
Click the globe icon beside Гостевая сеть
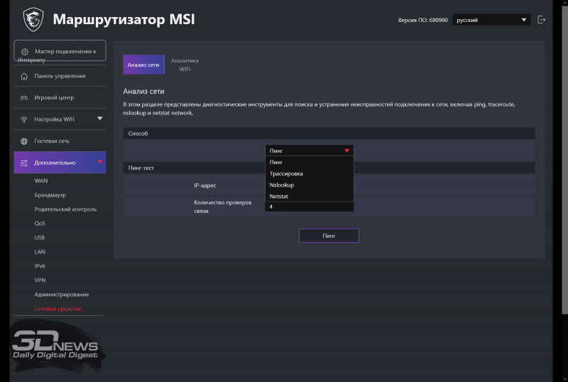click(x=24, y=141)
